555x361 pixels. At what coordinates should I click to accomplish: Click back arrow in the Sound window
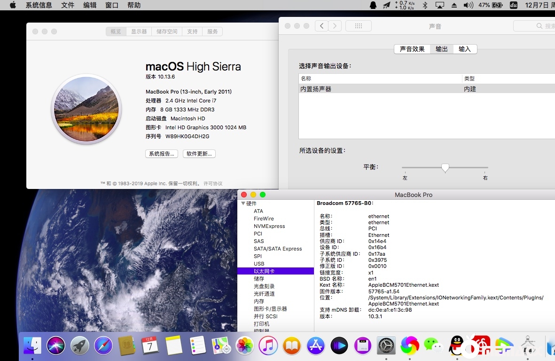(x=321, y=26)
